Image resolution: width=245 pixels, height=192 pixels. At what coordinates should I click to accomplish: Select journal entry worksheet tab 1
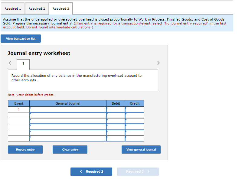(x=23, y=64)
